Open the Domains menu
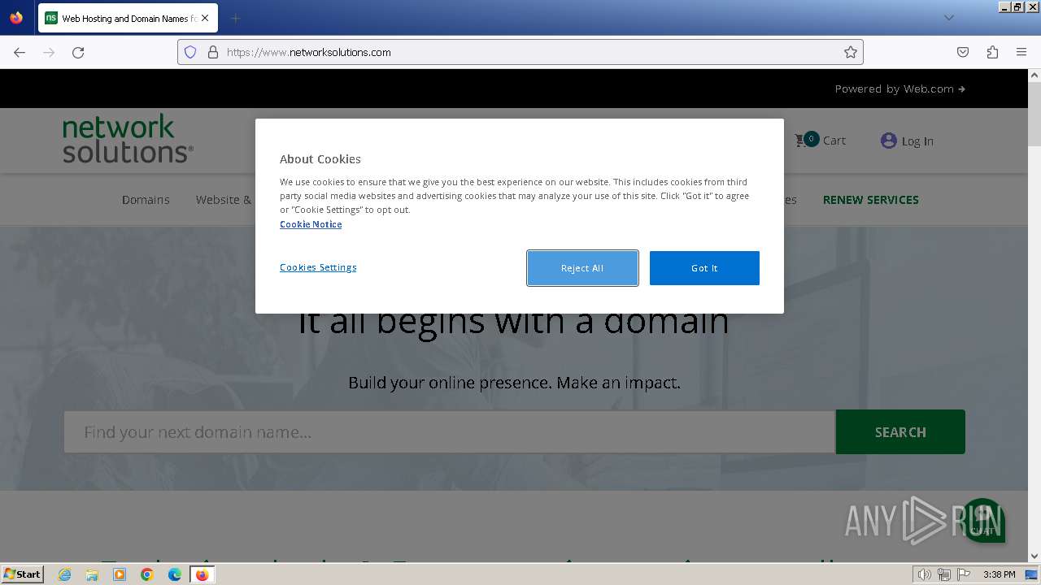The height and width of the screenshot is (585, 1041). [x=146, y=200]
